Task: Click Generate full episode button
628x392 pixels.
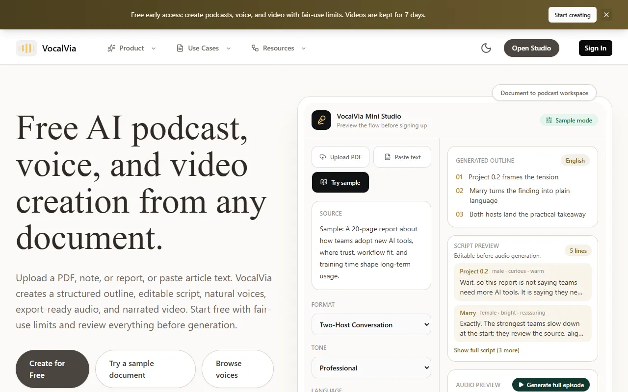Action: [551, 385]
